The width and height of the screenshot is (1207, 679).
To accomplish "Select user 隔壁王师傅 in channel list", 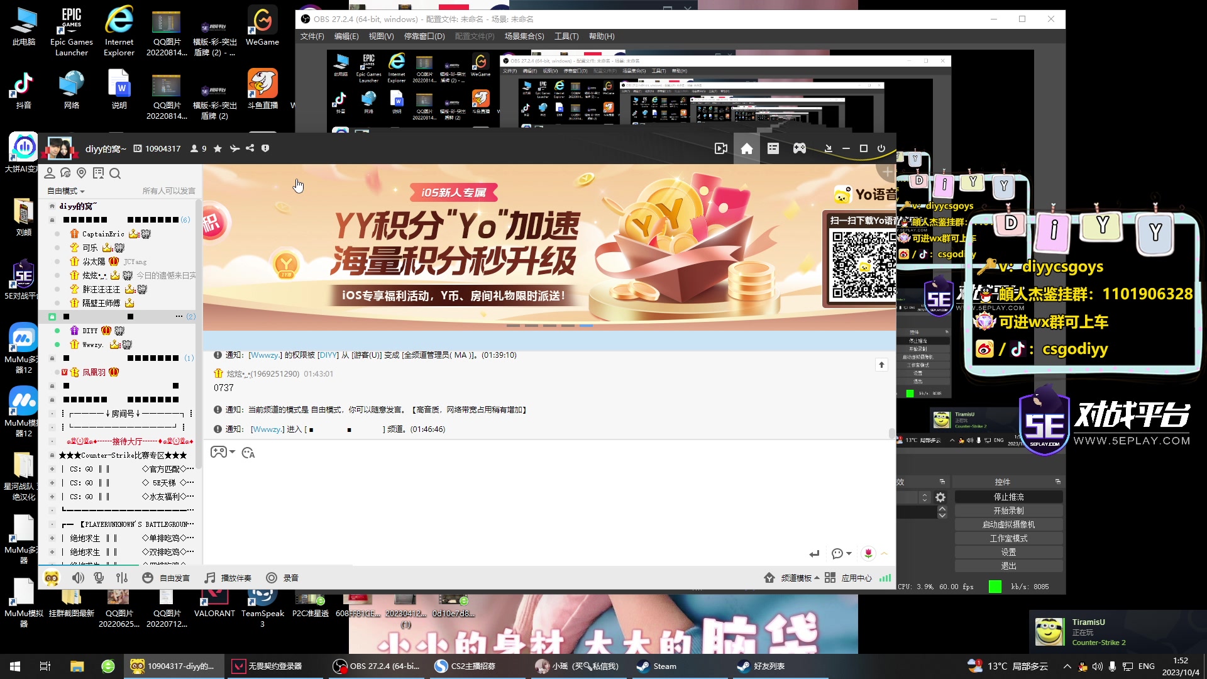I will pos(101,303).
